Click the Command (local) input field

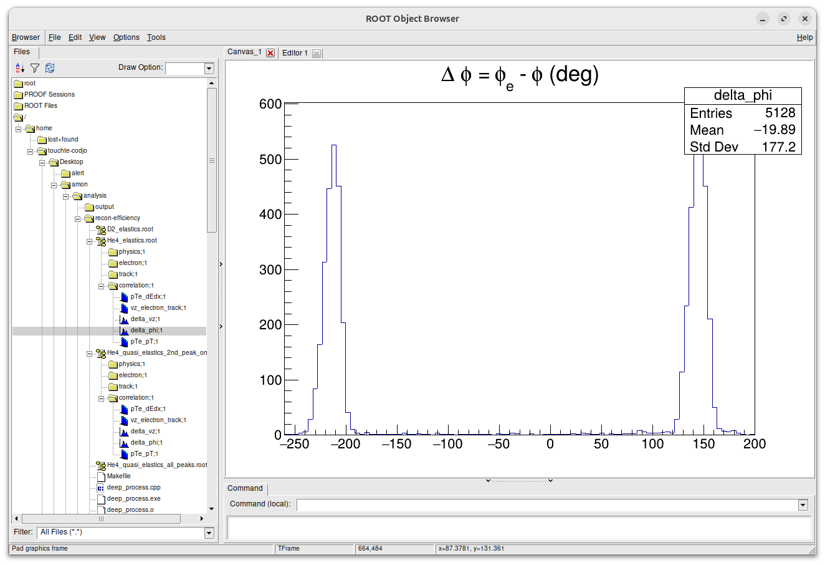547,505
